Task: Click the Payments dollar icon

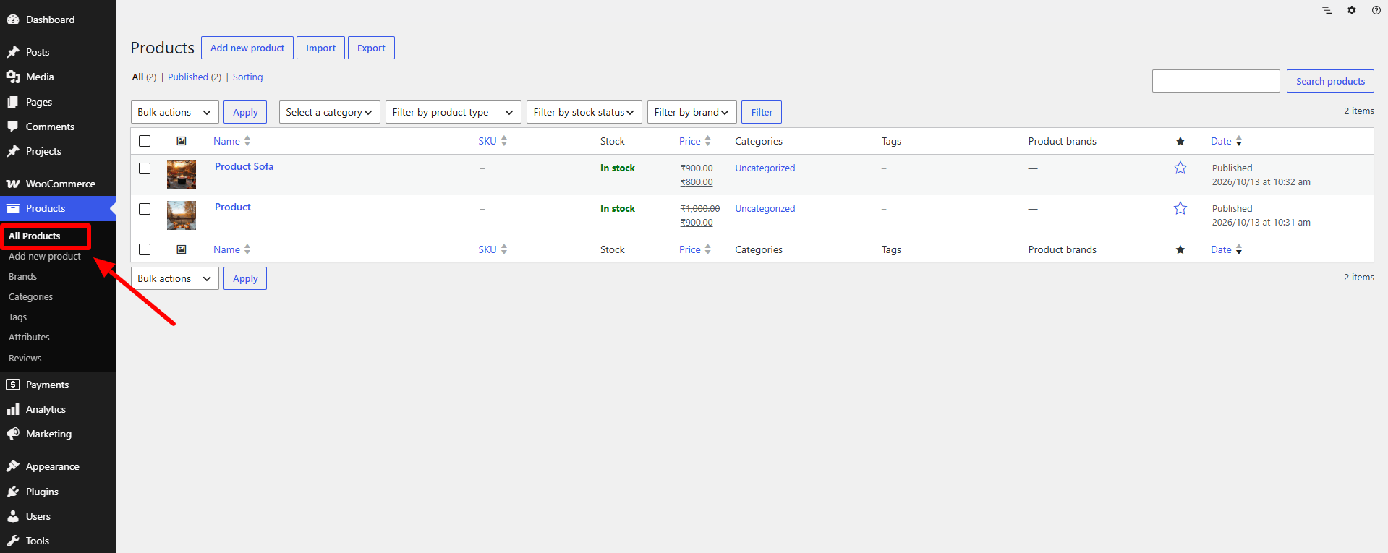Action: click(x=13, y=385)
